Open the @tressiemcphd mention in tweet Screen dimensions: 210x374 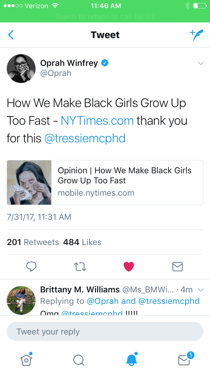coord(85,138)
